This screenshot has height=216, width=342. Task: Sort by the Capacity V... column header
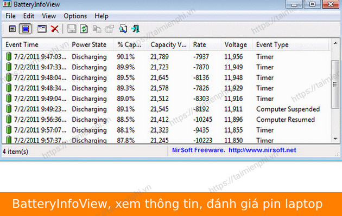pyautogui.click(x=169, y=44)
